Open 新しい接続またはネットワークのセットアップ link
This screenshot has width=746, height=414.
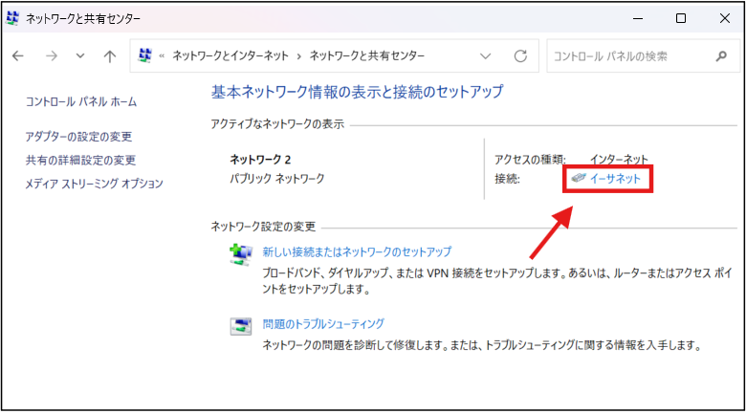coord(357,251)
